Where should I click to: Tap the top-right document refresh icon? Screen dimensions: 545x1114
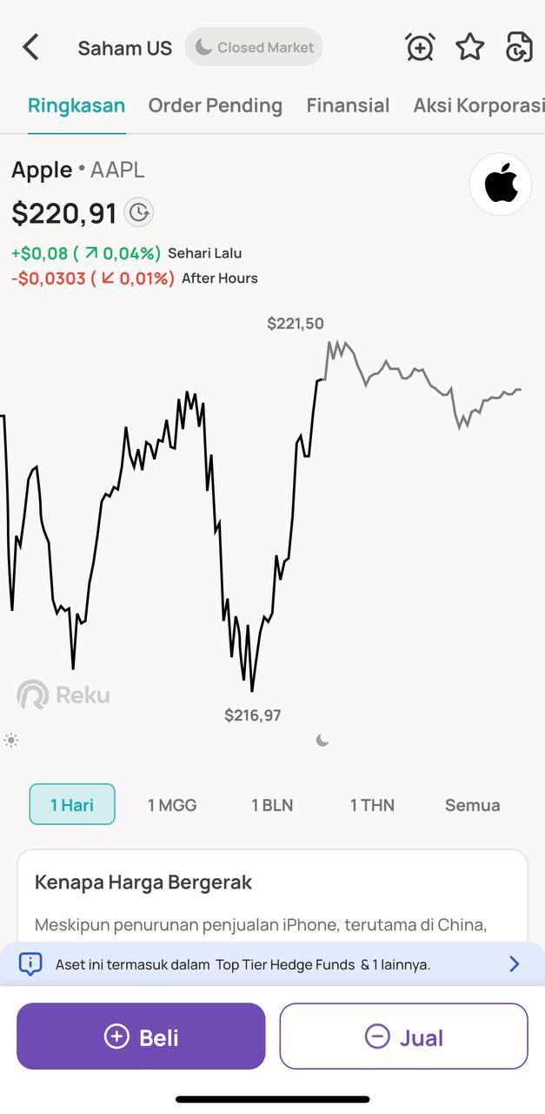click(x=519, y=47)
